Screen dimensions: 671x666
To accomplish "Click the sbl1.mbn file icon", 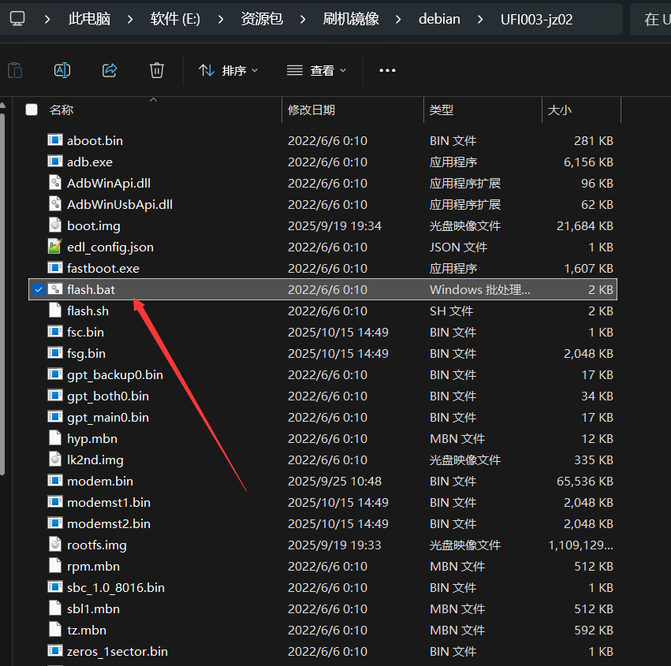I will tap(54, 608).
